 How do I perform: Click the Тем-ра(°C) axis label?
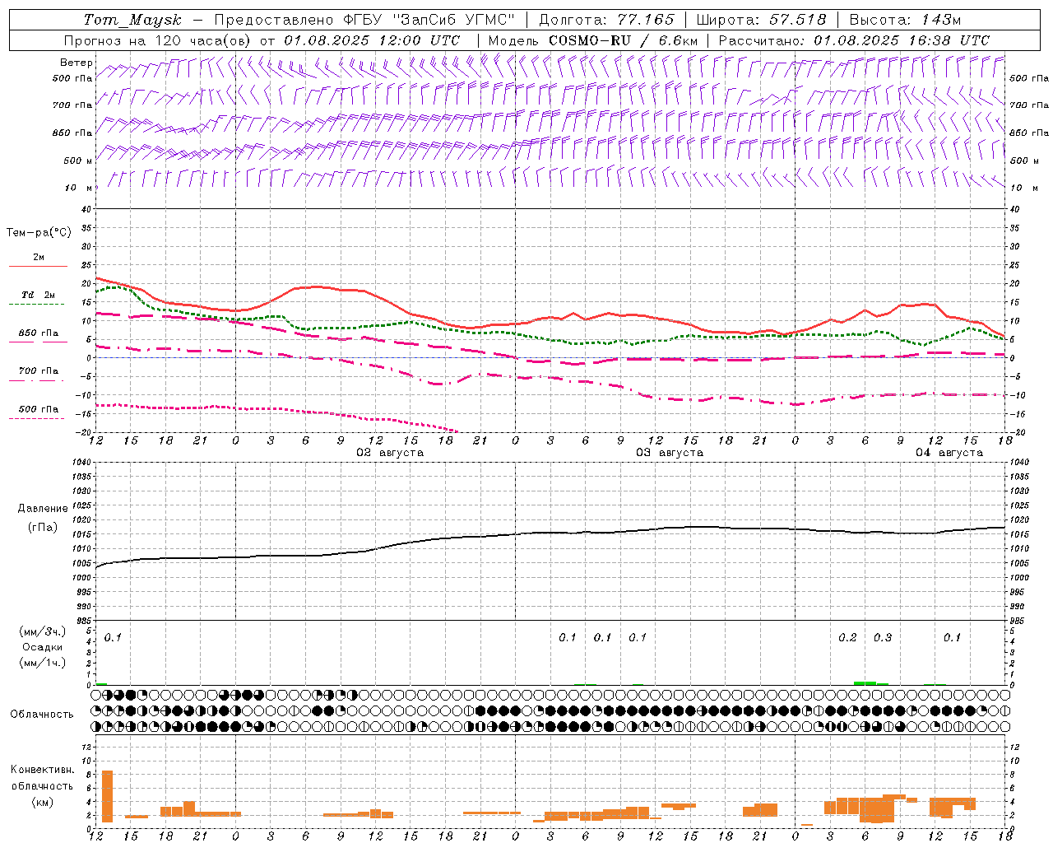point(39,233)
